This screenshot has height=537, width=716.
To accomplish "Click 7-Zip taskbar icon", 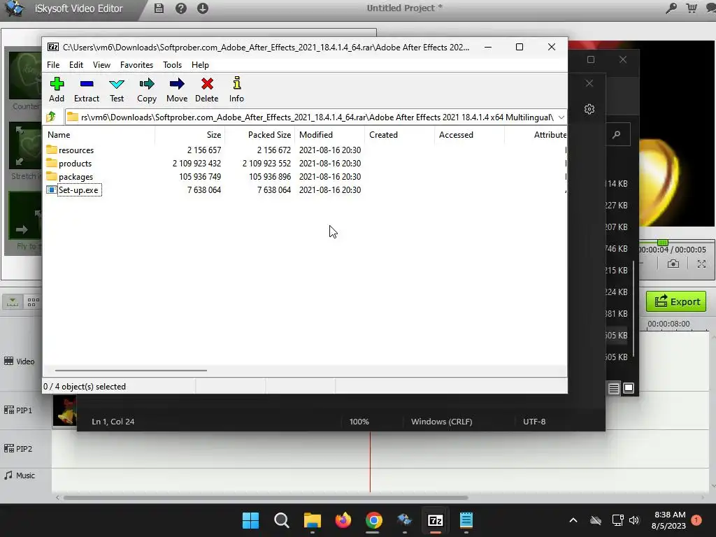I will [x=435, y=520].
